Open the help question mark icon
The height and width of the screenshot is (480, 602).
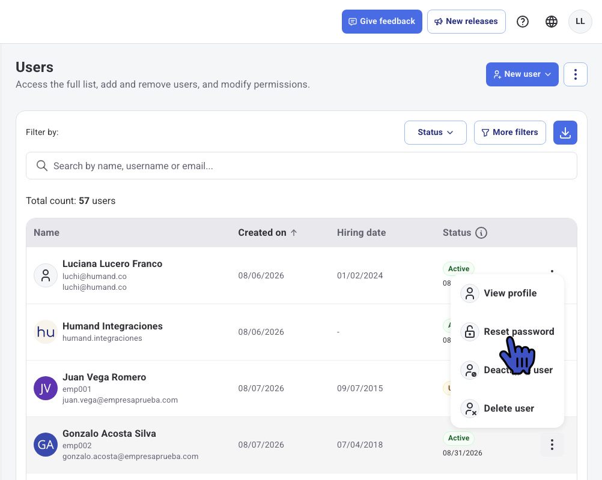(523, 22)
